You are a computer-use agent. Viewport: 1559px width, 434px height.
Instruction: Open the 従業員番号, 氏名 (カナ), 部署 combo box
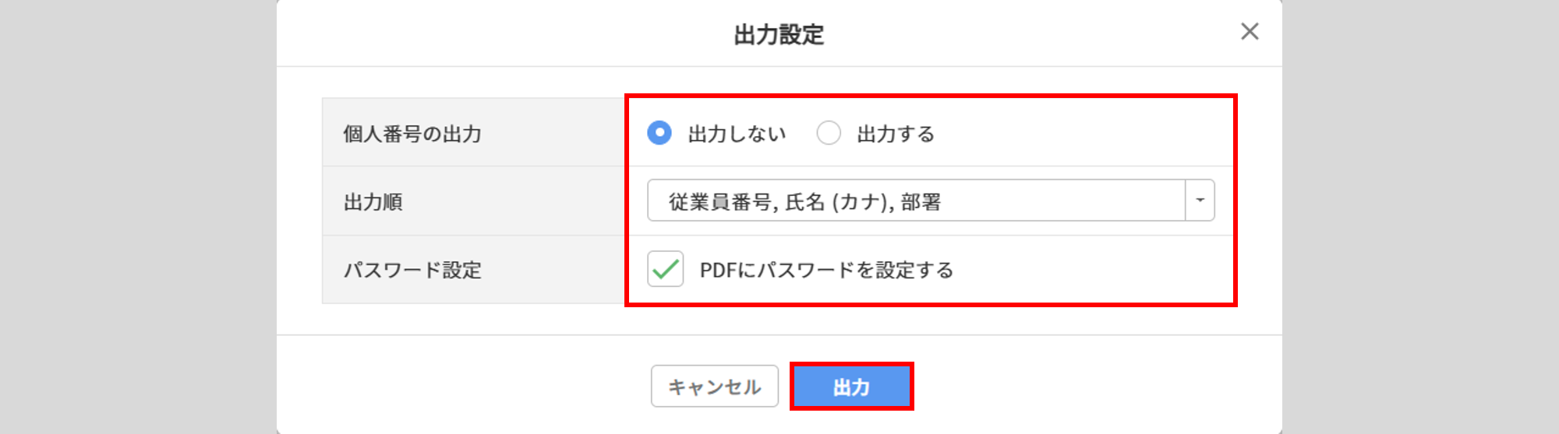pos(916,201)
